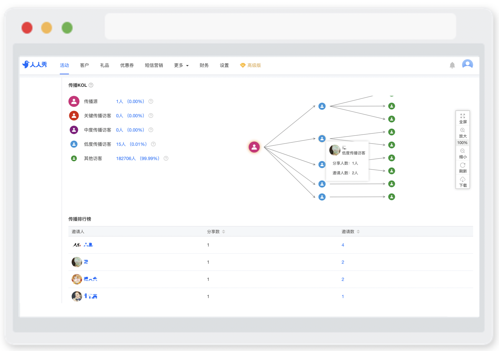Expand the 更多 dropdown menu
Image resolution: width=499 pixels, height=351 pixels.
click(181, 65)
